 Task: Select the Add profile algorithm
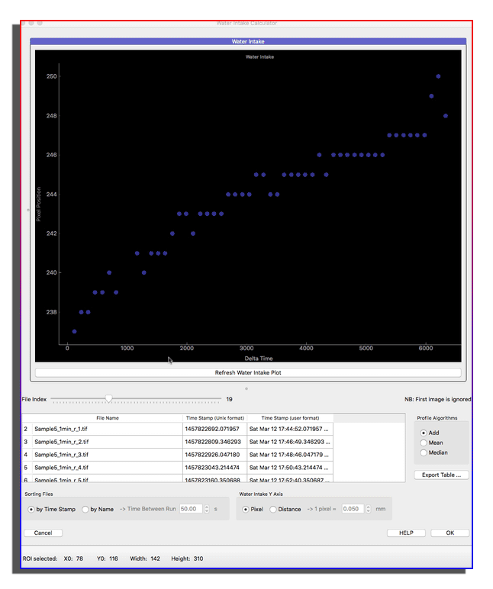point(424,433)
